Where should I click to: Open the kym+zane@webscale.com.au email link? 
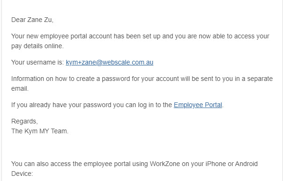coord(109,62)
